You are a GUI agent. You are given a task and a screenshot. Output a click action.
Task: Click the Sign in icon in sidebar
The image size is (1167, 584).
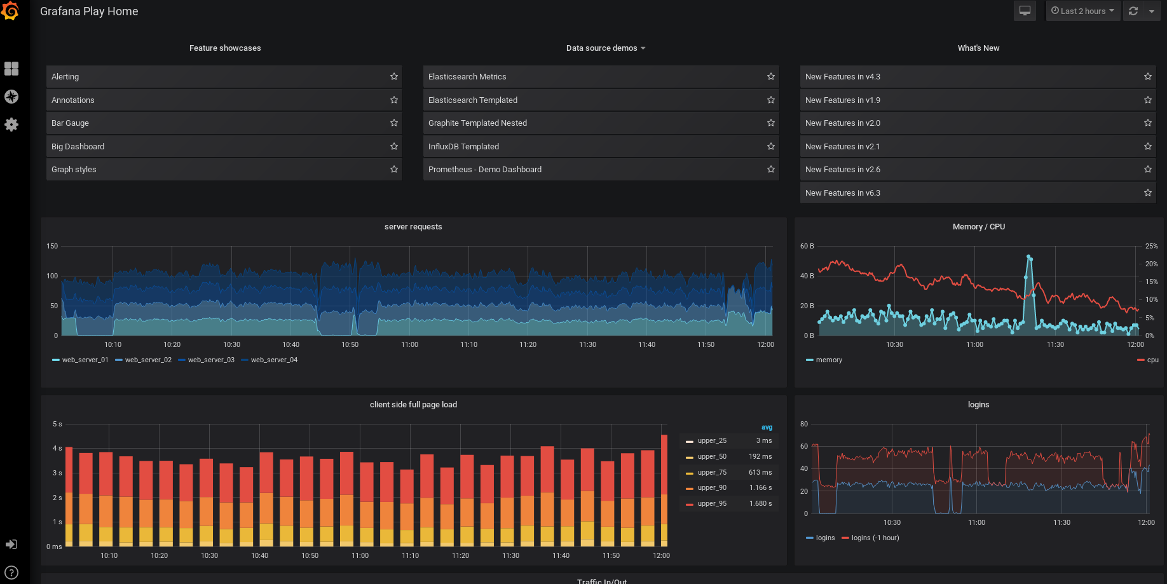click(11, 545)
